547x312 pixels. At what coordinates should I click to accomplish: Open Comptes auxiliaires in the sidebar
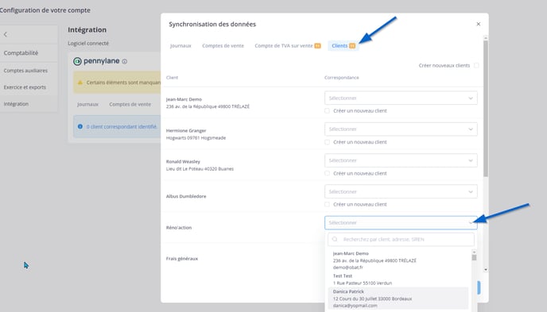pyautogui.click(x=25, y=71)
